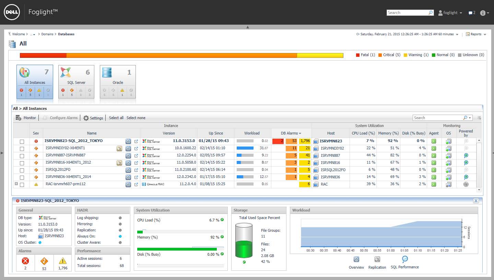
Task: Click the OS monitoring icon for ISRVMN887
Action: [x=448, y=155]
